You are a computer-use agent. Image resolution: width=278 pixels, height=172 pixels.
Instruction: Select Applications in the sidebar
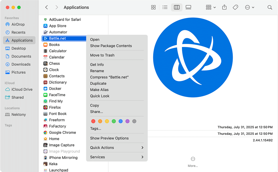(19, 40)
